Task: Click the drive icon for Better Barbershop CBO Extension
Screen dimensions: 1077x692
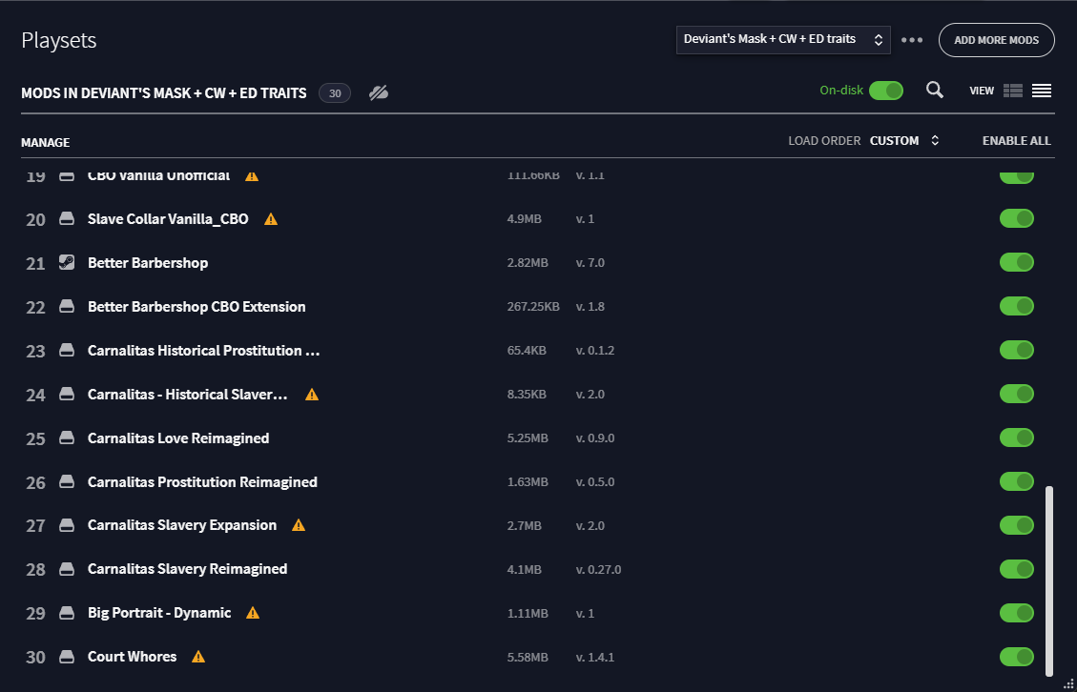Action: pyautogui.click(x=67, y=307)
